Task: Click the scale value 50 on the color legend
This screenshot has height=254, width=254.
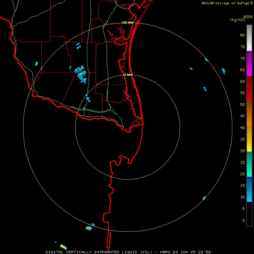Action: tap(242, 104)
